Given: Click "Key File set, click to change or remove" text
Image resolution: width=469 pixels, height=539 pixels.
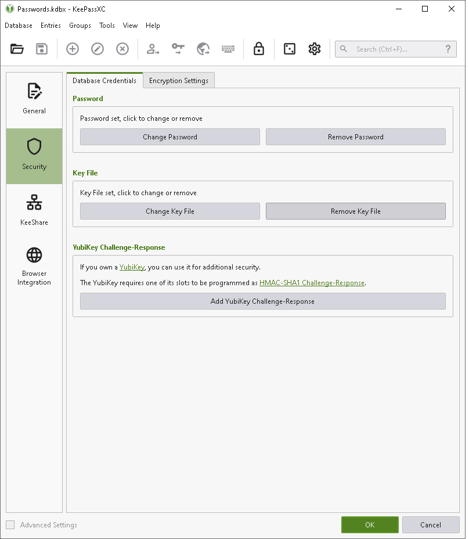Looking at the screenshot, I should (139, 192).
